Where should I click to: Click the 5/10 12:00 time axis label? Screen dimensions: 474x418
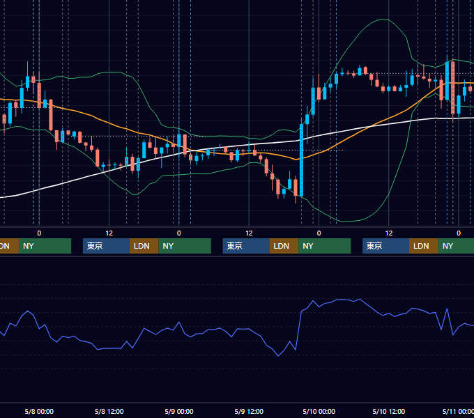[x=389, y=411]
